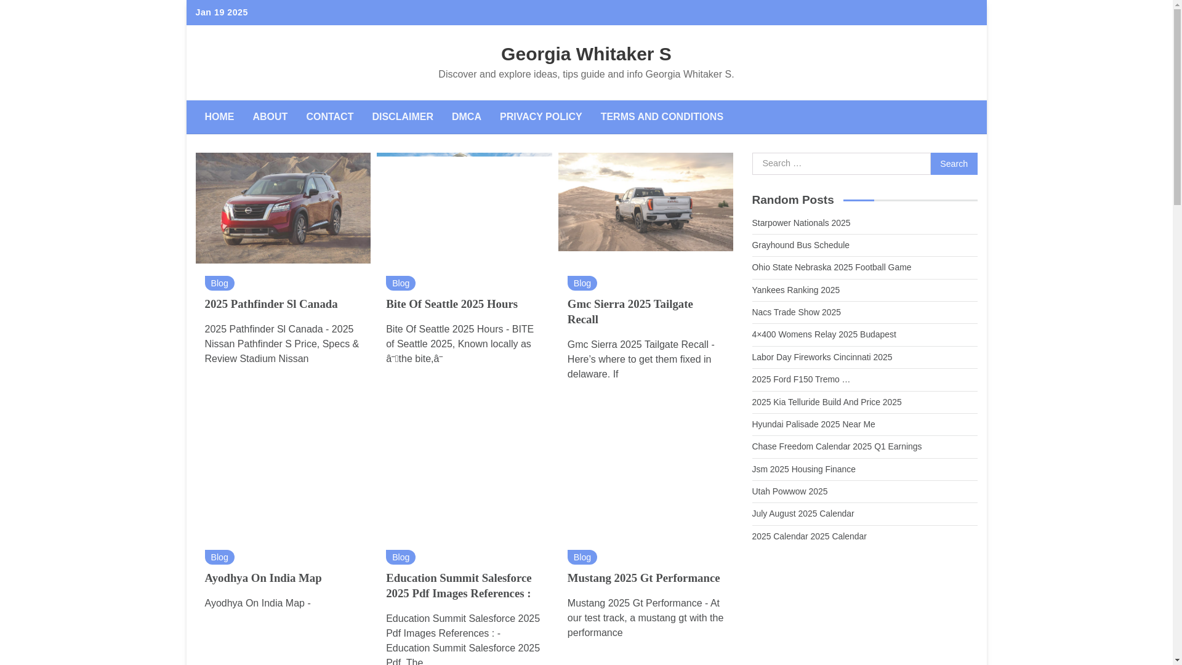Open the 2025 Pathfinder Sl Canada post
This screenshot has height=665, width=1182.
click(x=271, y=304)
